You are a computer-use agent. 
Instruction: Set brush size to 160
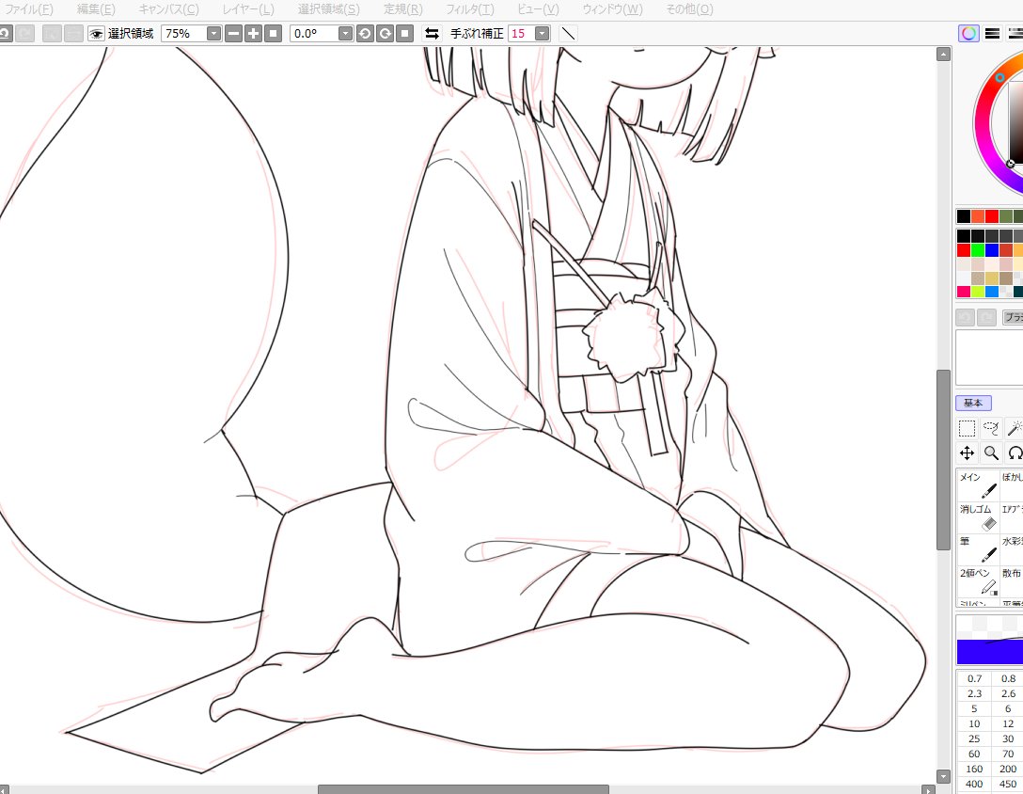click(974, 770)
